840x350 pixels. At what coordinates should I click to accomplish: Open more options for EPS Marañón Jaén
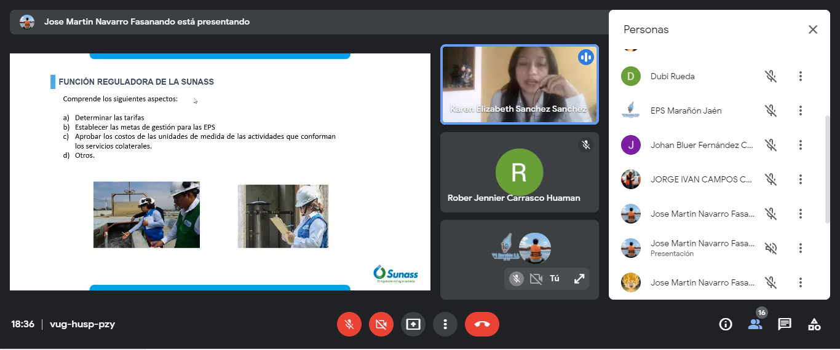[800, 111]
